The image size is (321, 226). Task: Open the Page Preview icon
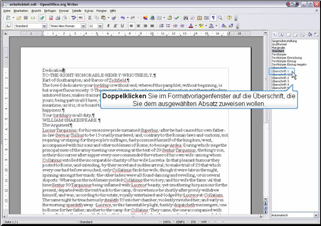pyautogui.click(x=65, y=18)
